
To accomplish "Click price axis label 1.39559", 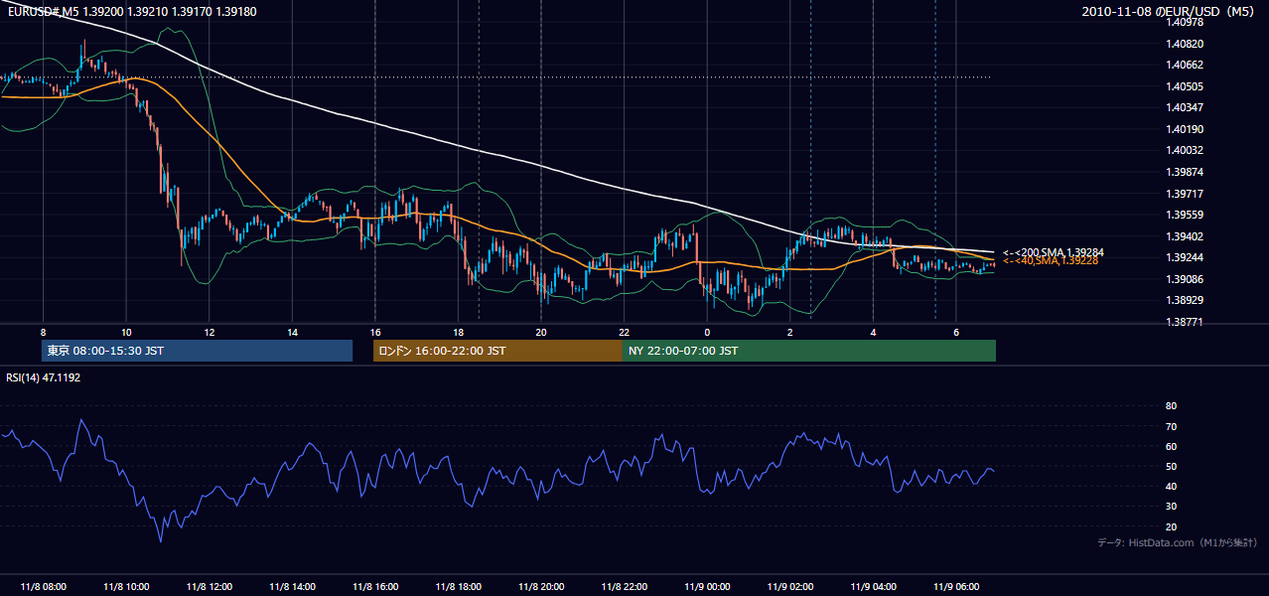I will pyautogui.click(x=1186, y=215).
